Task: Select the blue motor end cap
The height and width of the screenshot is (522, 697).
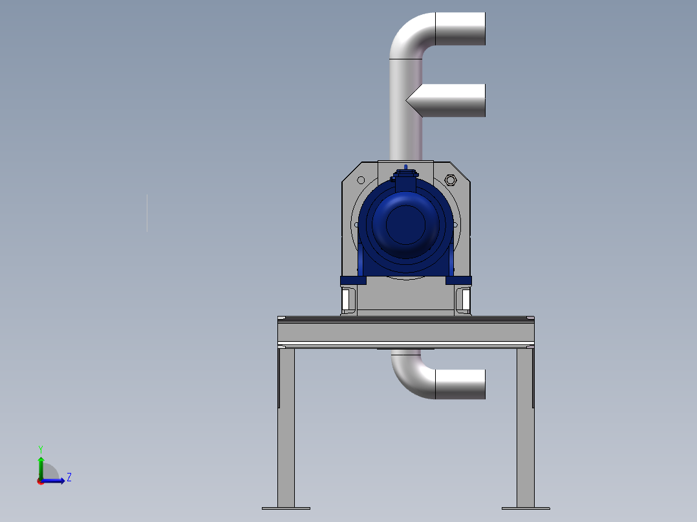Action: pos(405,225)
